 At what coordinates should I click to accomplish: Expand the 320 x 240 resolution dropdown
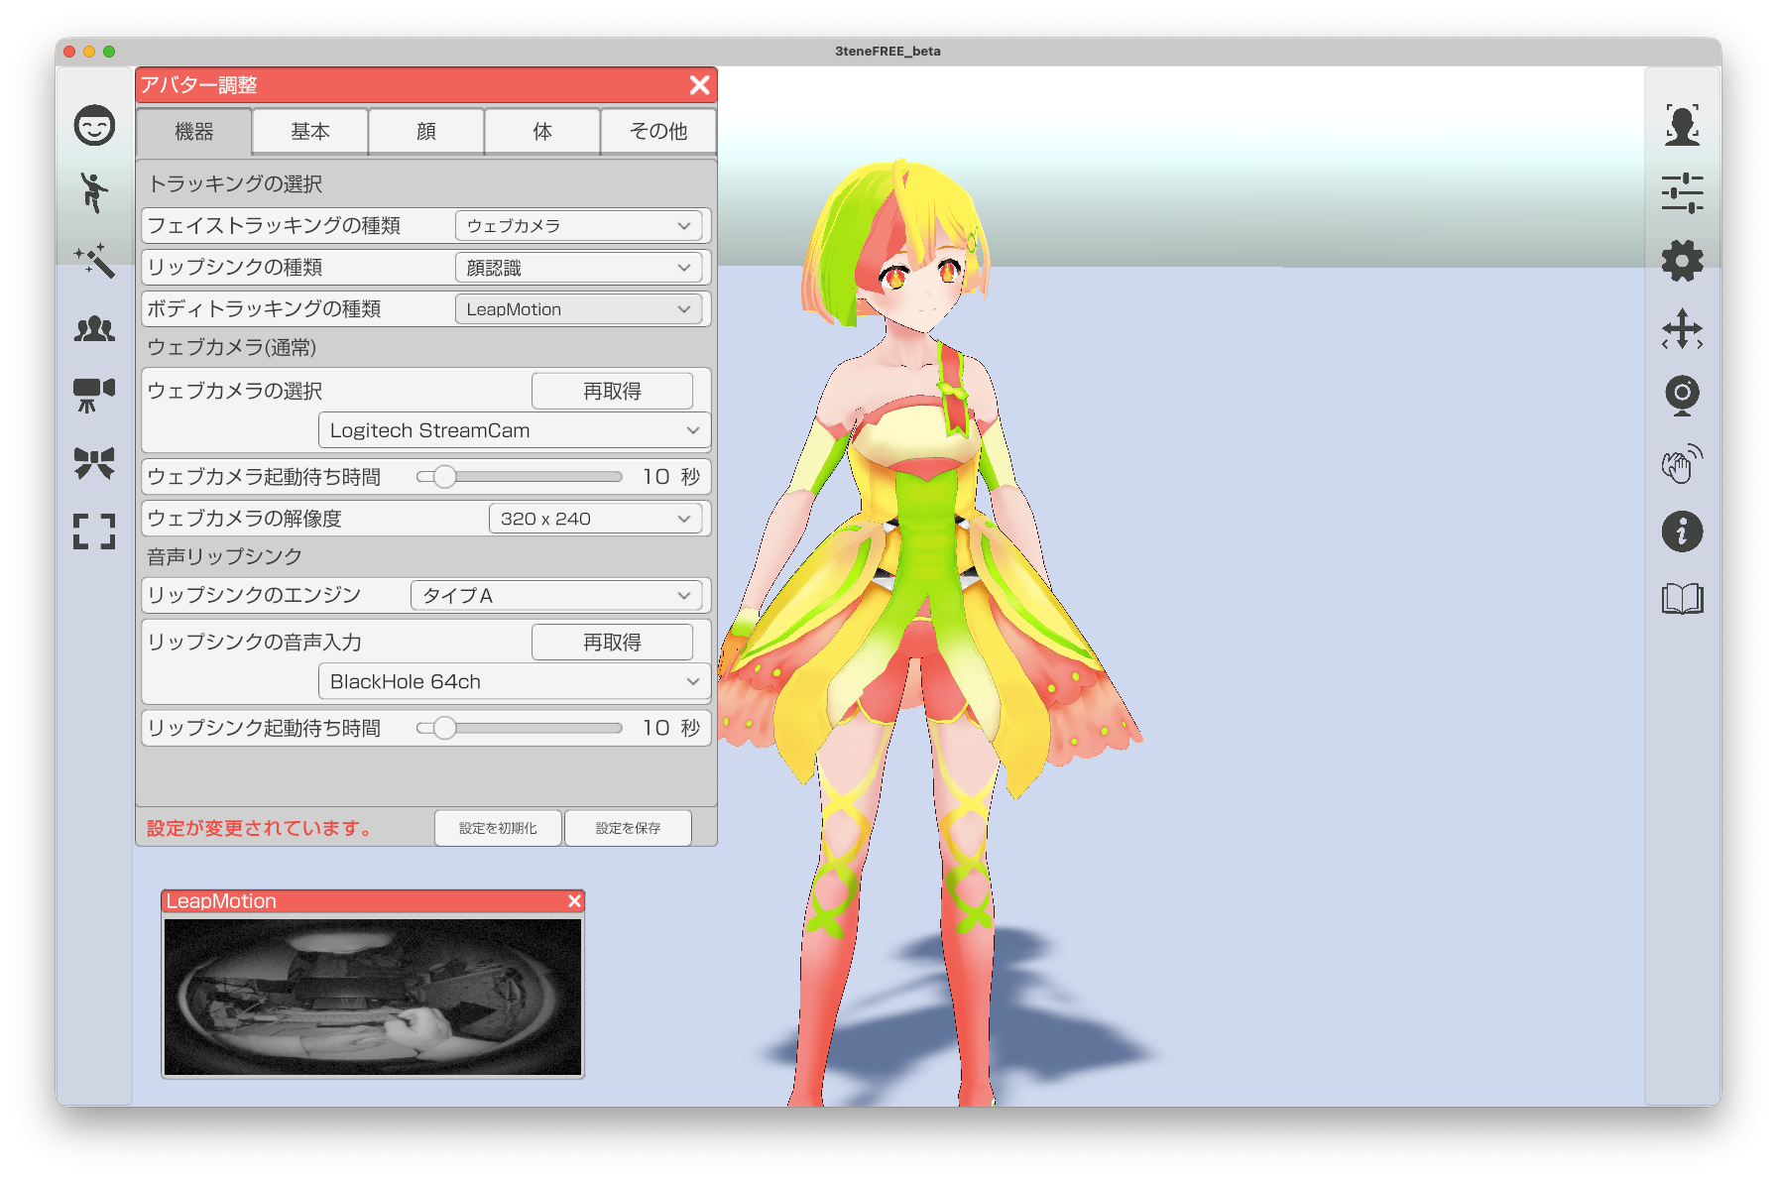click(x=595, y=519)
